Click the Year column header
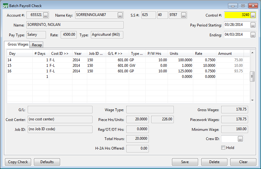The height and width of the screenshot is (169, 261). [80, 54]
